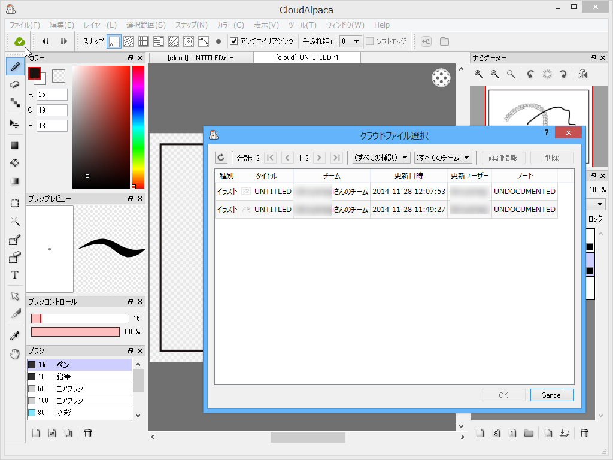Image resolution: width=613 pixels, height=460 pixels.
Task: Open the Edit menu
Action: (x=62, y=25)
